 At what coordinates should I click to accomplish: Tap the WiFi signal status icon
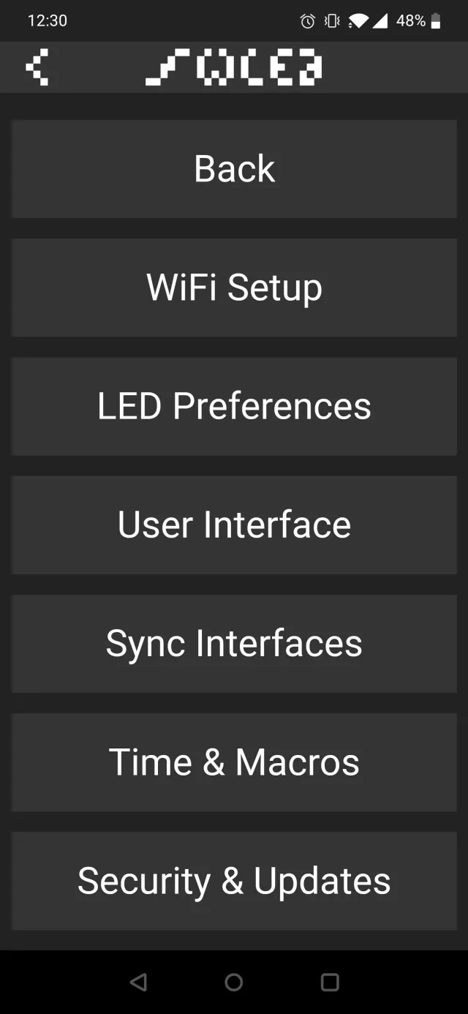(x=358, y=21)
